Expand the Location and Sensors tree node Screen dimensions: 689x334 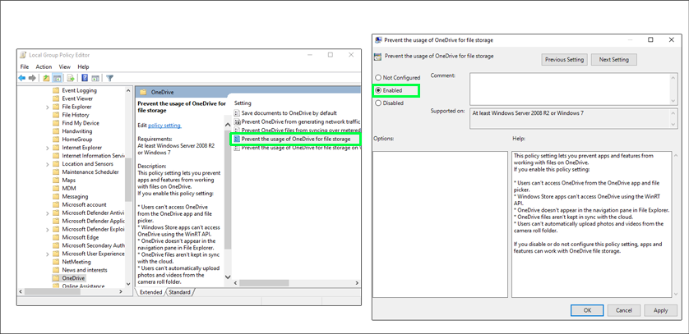48,164
